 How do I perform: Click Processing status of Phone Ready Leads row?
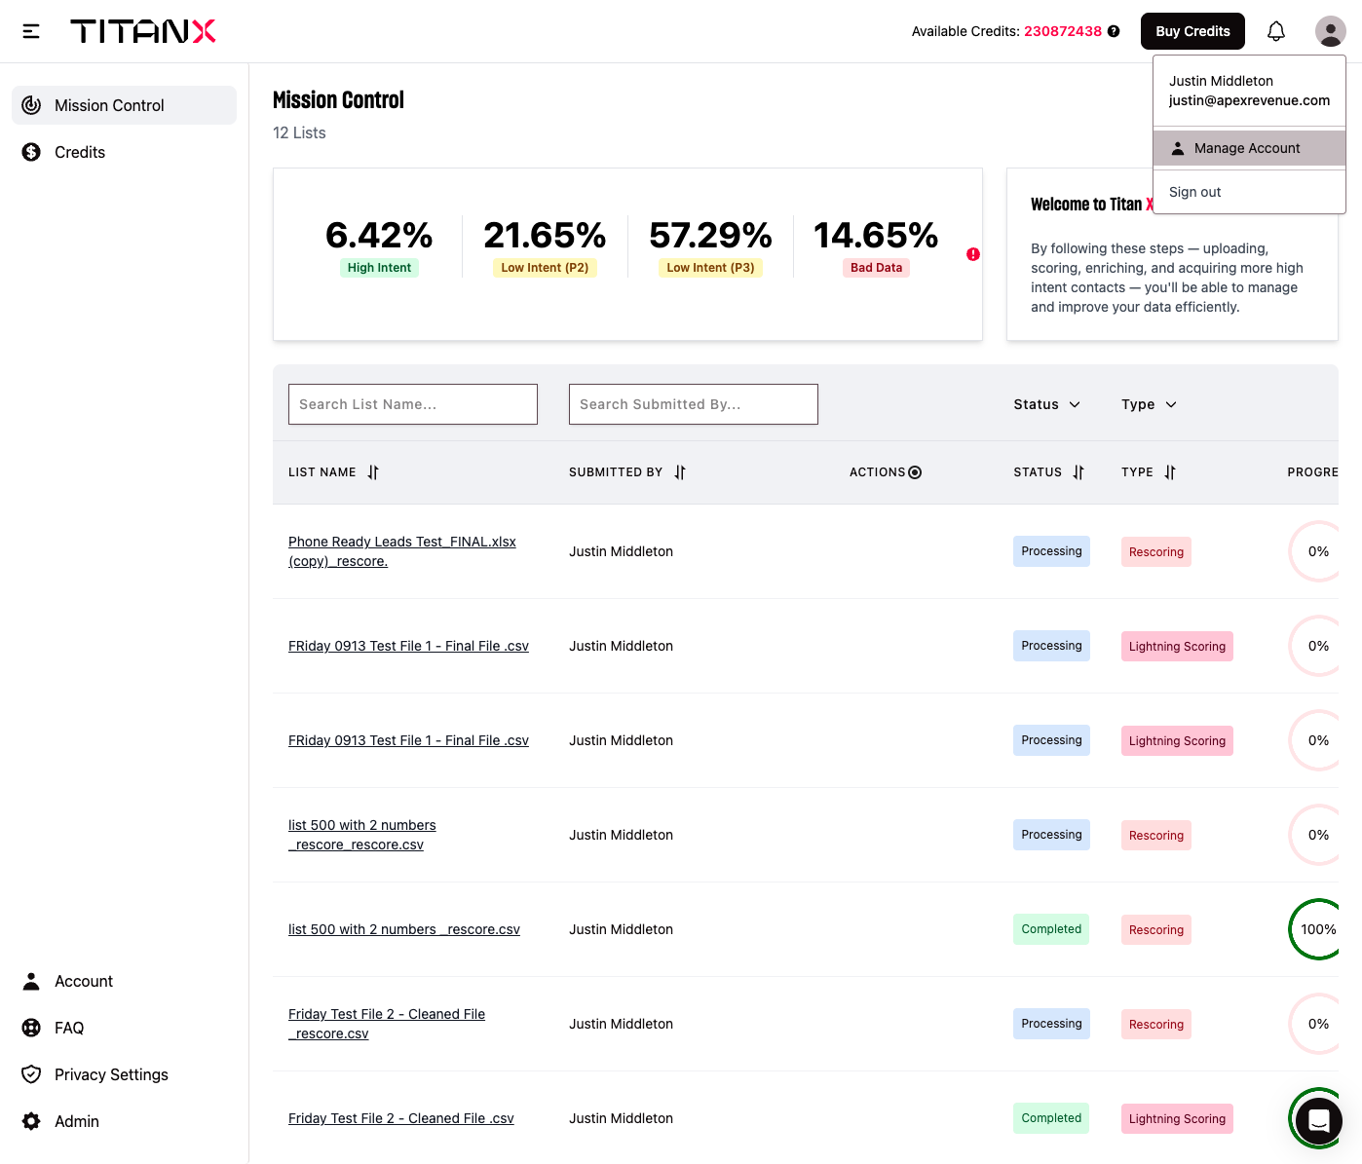(x=1051, y=551)
